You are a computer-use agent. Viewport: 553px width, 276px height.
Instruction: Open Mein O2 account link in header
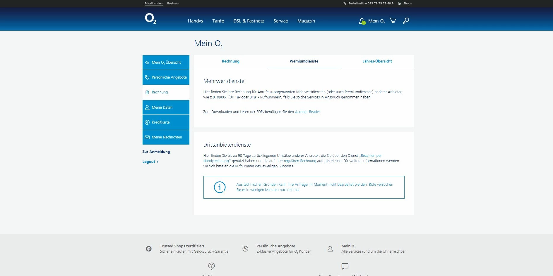click(376, 21)
